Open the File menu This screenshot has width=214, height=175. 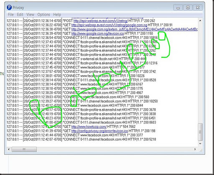coord(11,15)
